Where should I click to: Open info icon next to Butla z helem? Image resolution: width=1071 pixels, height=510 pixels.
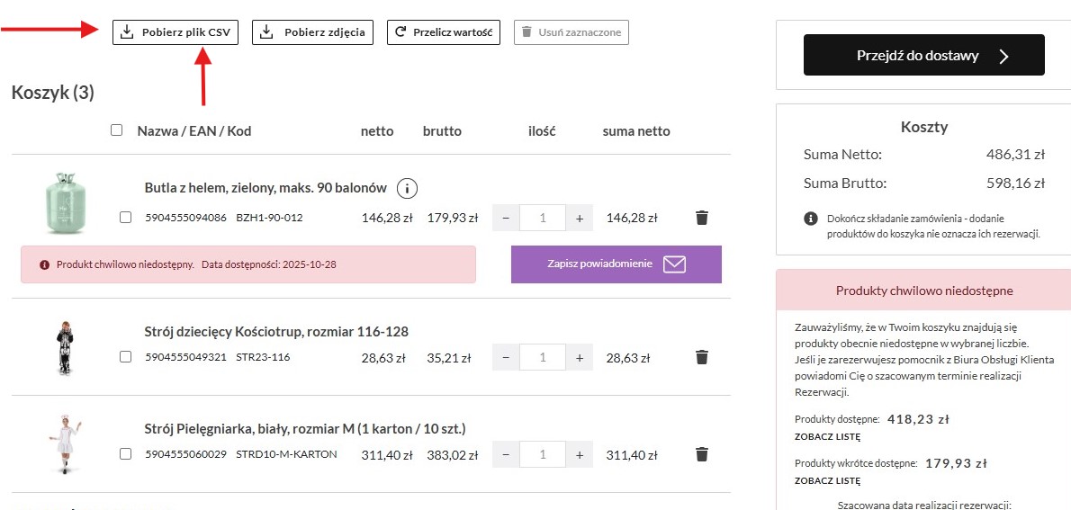[x=408, y=188]
